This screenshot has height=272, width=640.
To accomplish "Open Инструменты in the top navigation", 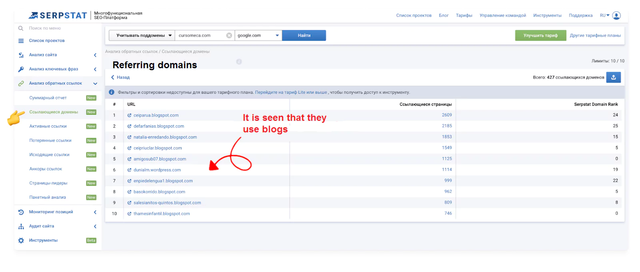I will [547, 16].
